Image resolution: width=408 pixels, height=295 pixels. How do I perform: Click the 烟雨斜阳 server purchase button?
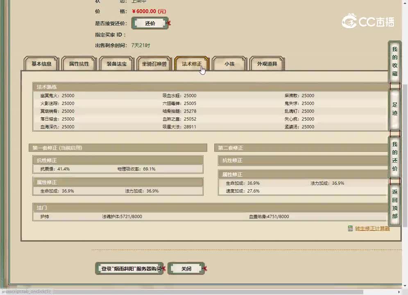(x=129, y=268)
